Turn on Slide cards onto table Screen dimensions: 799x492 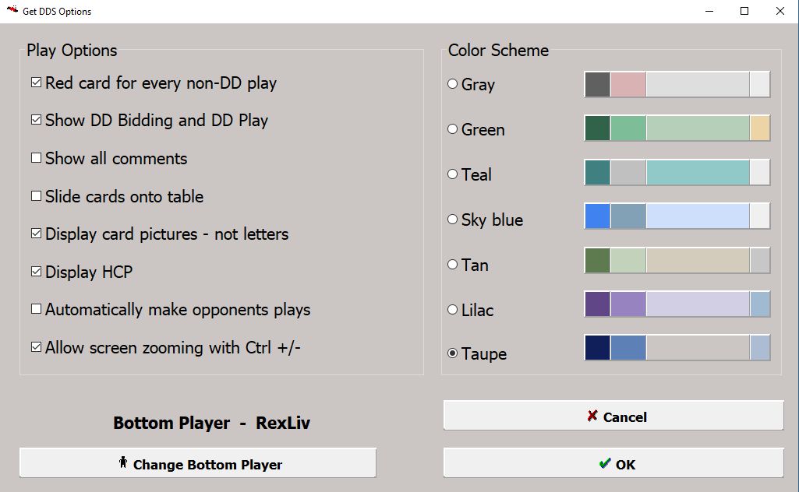[37, 196]
